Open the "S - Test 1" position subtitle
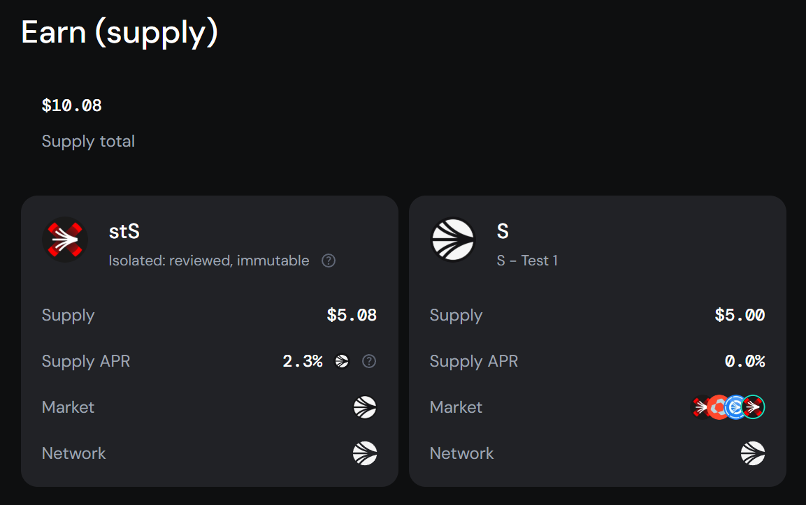Viewport: 806px width, 505px height. coord(527,261)
